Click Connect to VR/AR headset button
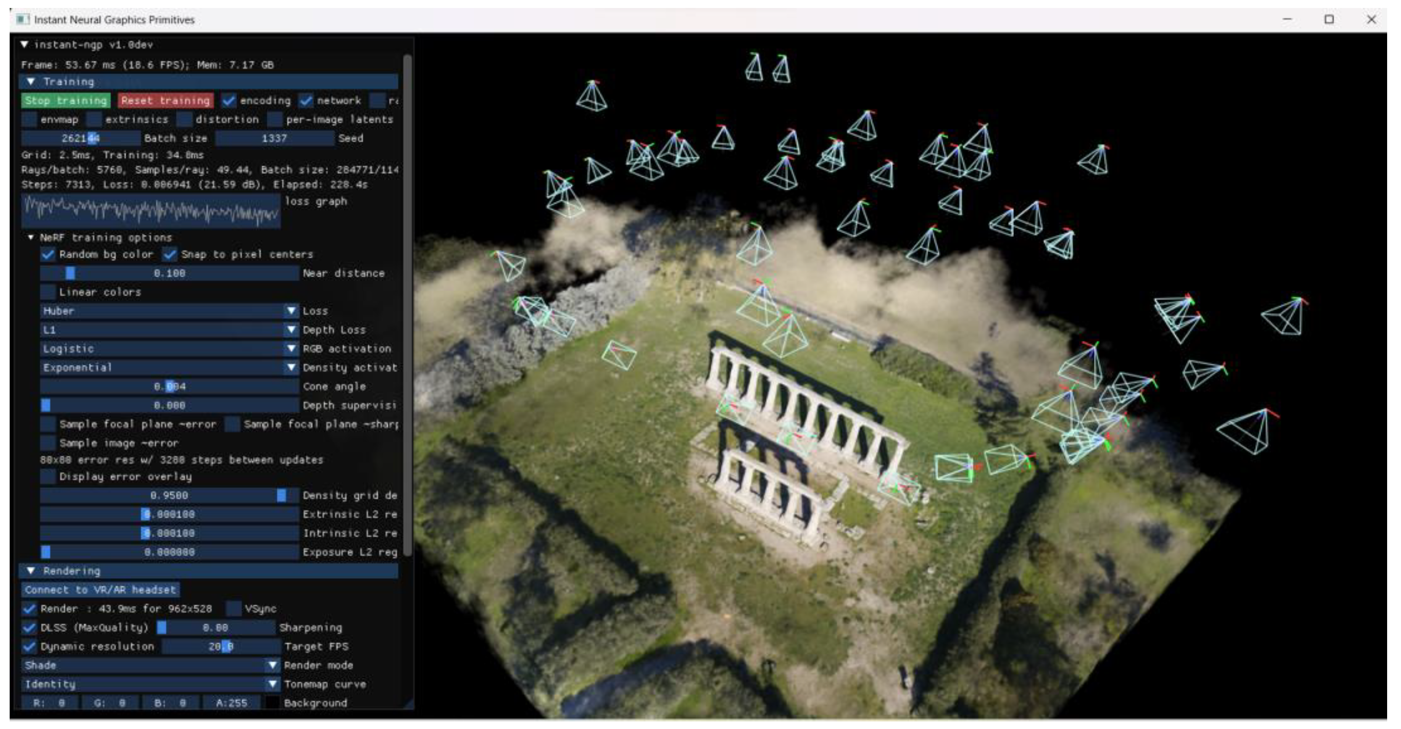 click(x=100, y=590)
